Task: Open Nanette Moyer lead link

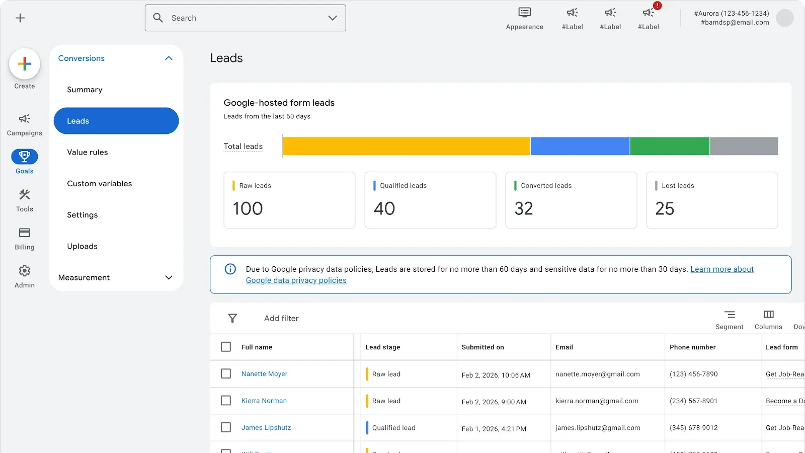Action: [x=265, y=374]
